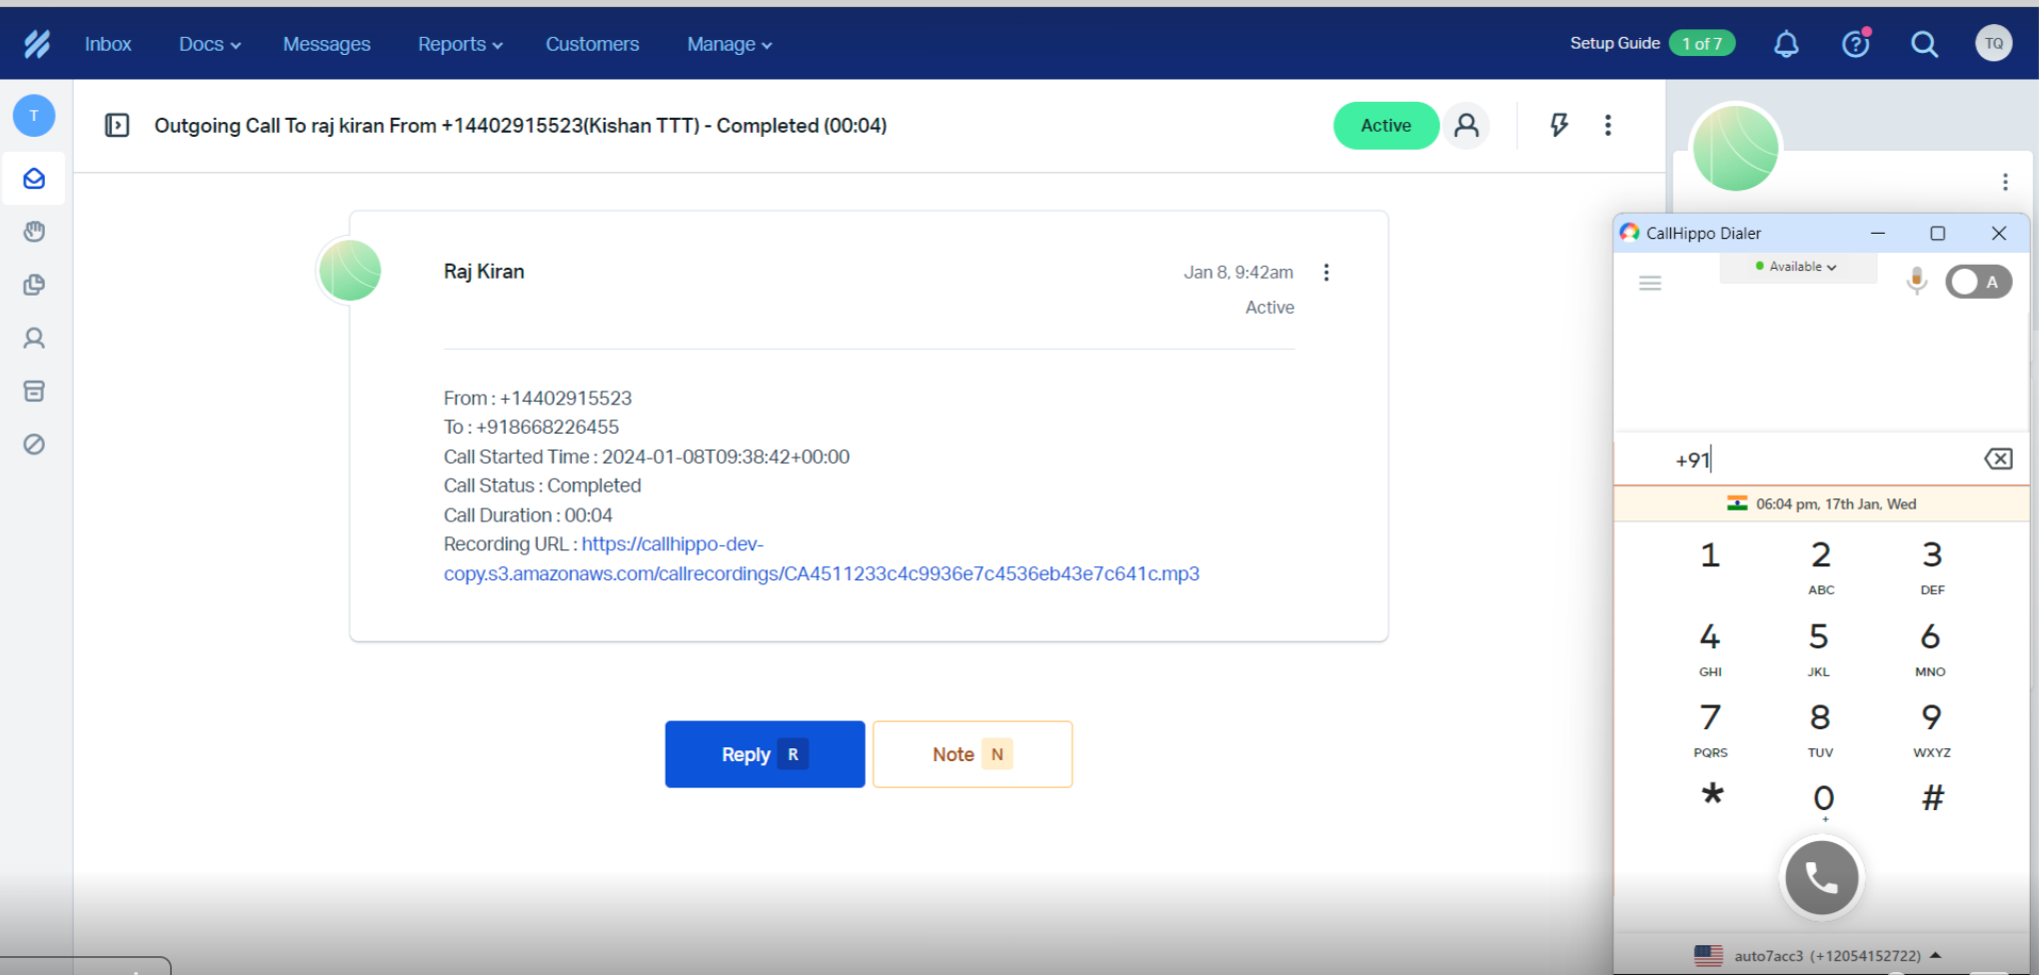Select the raised hand sidebar icon
The width and height of the screenshot is (2039, 975).
tap(34, 232)
